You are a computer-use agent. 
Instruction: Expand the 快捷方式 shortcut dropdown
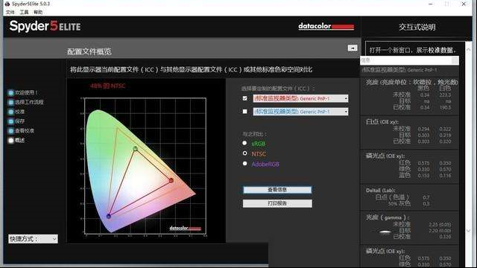(x=33, y=239)
